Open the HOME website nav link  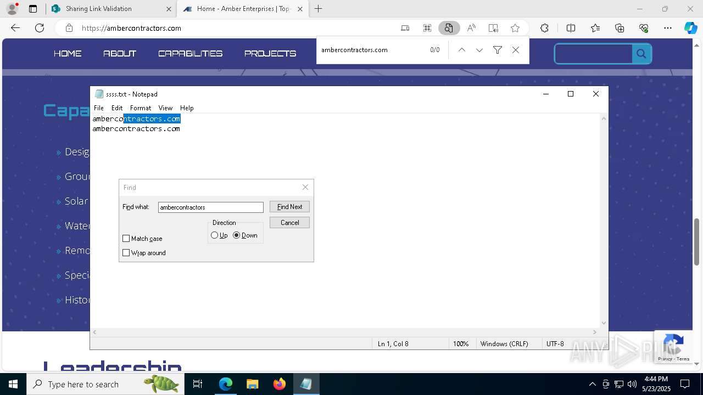pyautogui.click(x=68, y=53)
